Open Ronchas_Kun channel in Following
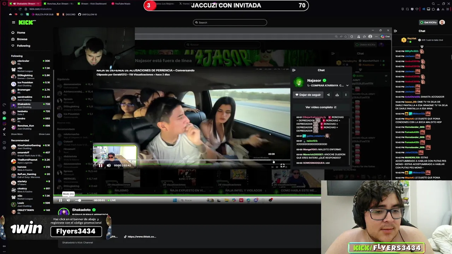Screen dimensions: 452x254 click(30, 127)
